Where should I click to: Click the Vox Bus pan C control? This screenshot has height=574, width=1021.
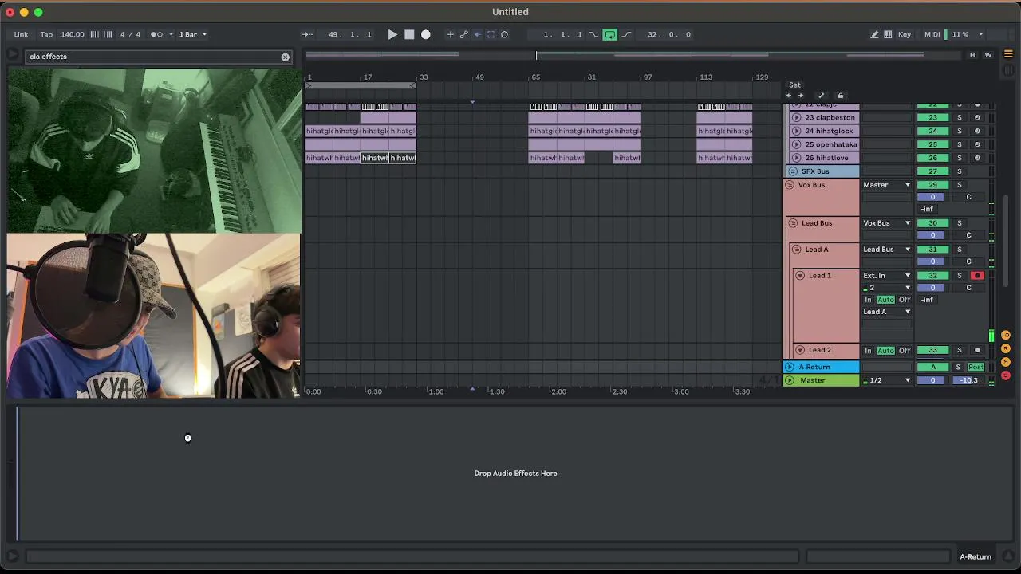(969, 197)
